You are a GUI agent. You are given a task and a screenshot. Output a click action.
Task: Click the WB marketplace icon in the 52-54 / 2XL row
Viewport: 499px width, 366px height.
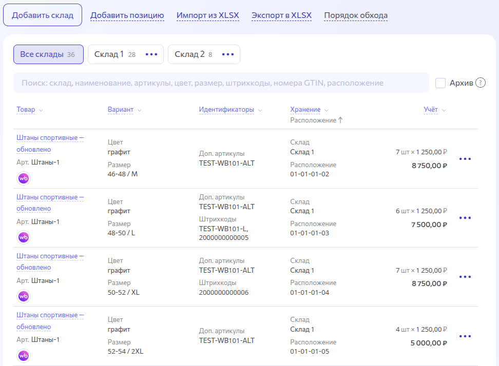(24, 356)
